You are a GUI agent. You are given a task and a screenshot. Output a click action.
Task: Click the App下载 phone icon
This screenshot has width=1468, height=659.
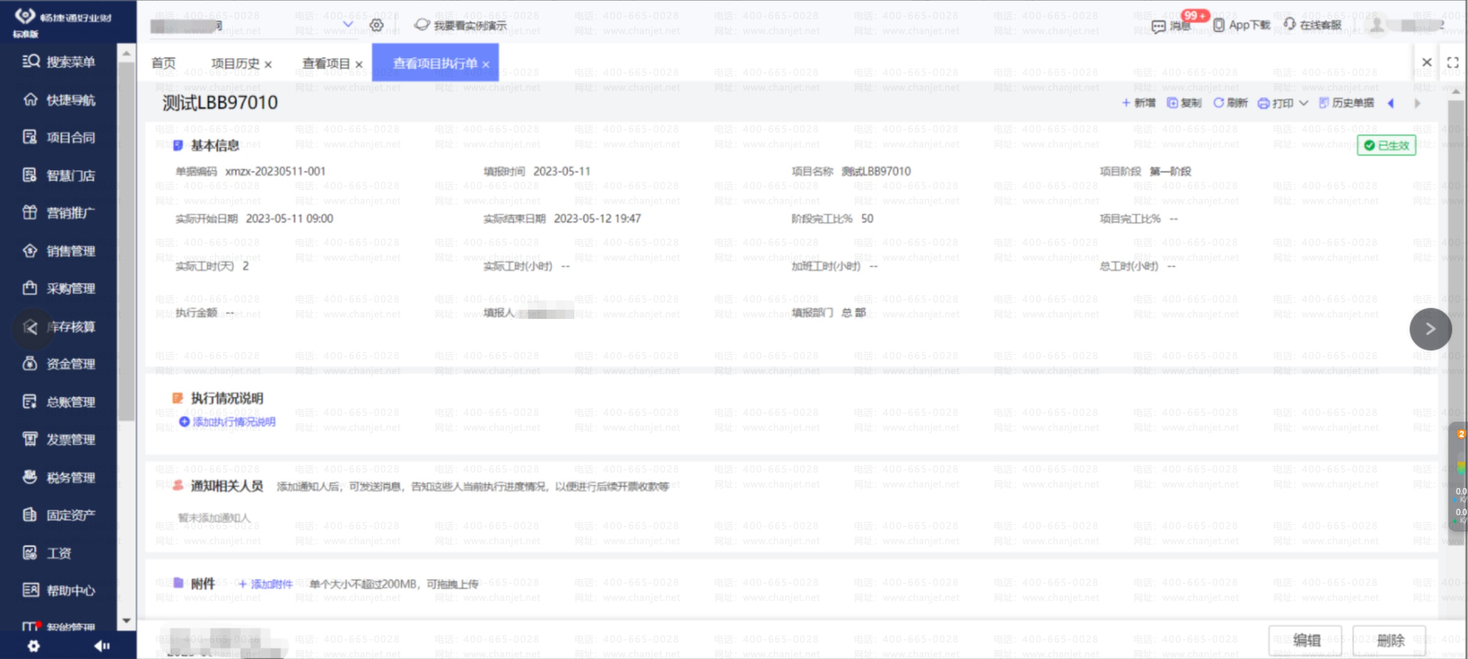(x=1218, y=25)
